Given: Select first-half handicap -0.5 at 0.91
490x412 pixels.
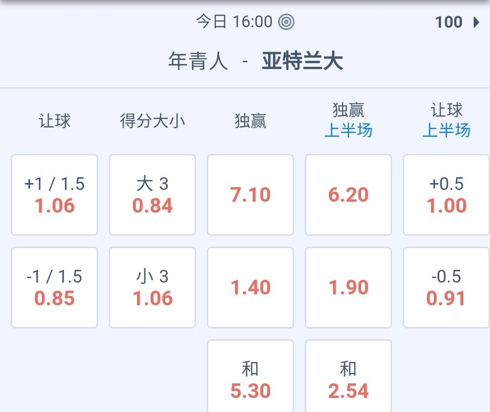Looking at the screenshot, I should coord(446,288).
